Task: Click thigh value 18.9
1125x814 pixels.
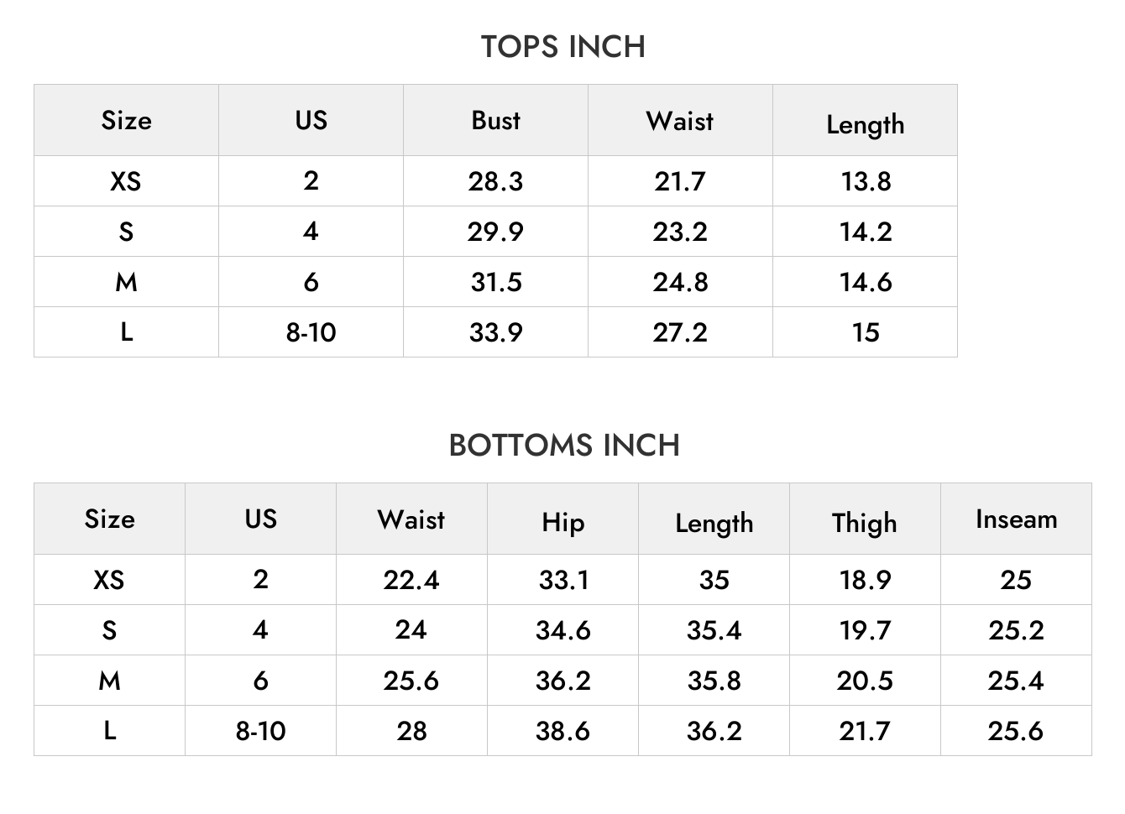Action: tap(865, 579)
